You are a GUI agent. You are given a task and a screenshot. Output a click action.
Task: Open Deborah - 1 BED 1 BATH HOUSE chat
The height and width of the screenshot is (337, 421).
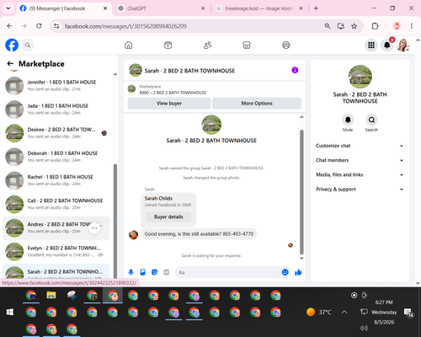[x=56, y=157]
